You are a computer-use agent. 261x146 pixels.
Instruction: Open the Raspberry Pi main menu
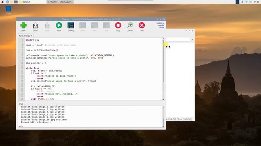click(2, 2)
